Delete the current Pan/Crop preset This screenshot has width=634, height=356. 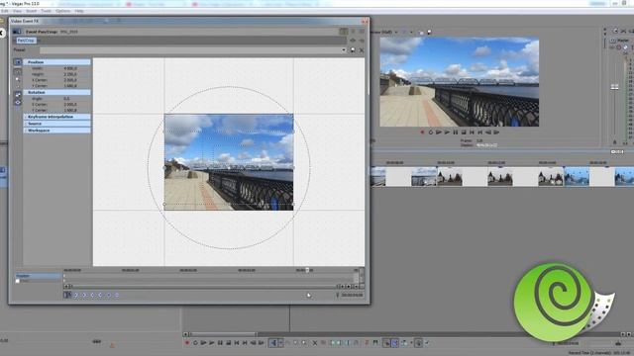pos(362,50)
